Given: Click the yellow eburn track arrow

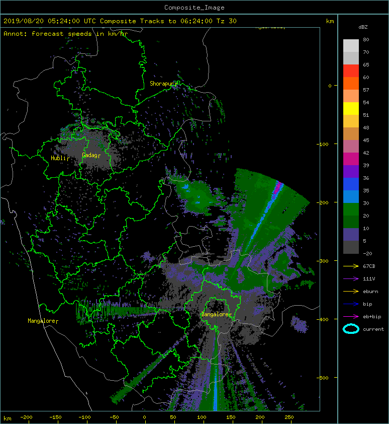Looking at the screenshot, I should pyautogui.click(x=351, y=291).
